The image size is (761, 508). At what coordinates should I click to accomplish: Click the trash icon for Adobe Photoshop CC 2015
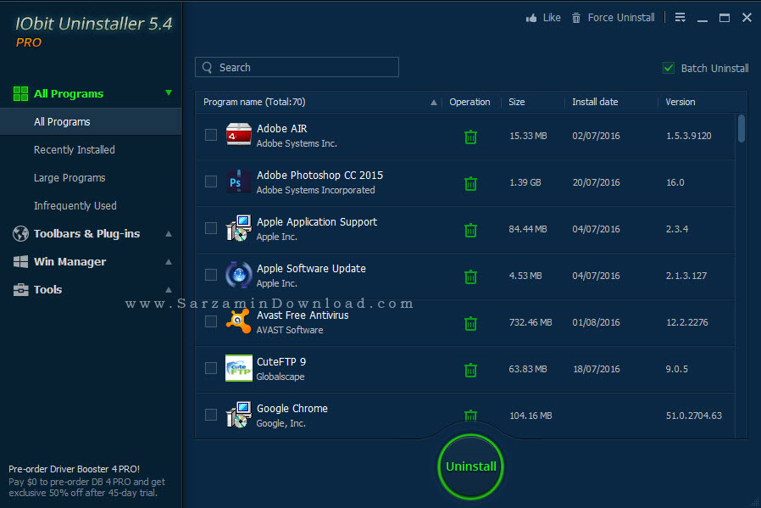[x=470, y=183]
